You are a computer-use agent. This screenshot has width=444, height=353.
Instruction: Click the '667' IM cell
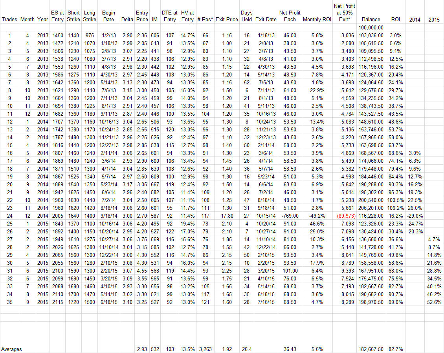(155, 184)
